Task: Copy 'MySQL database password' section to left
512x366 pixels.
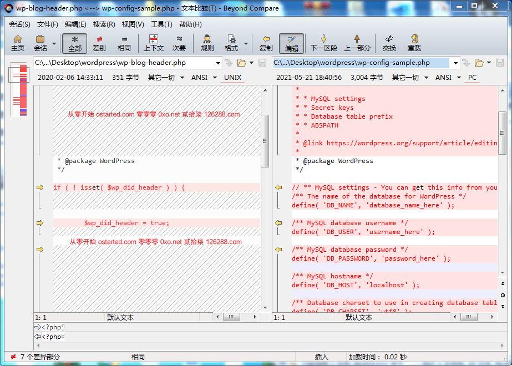Action: click(278, 250)
